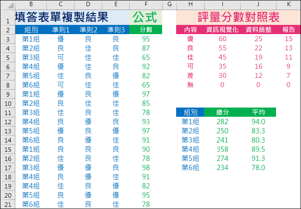Click average value 78.0
This screenshot has height=209, width=301.
click(258, 167)
